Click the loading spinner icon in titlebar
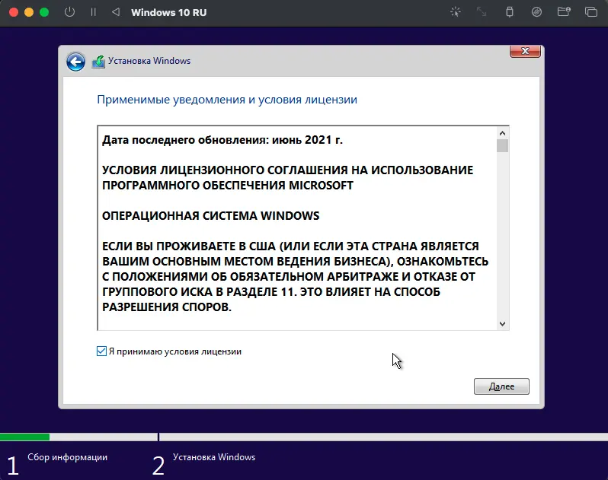This screenshot has width=608, height=480. point(456,12)
